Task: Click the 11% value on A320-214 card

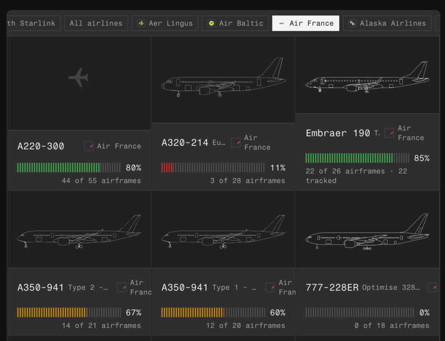Action: click(x=278, y=167)
